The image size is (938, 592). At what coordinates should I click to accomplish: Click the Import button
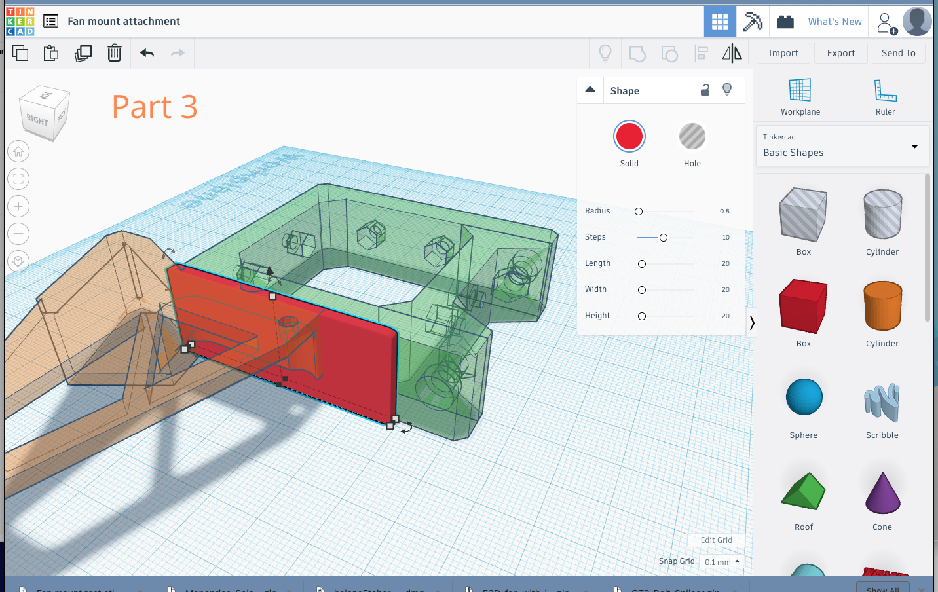tap(783, 53)
